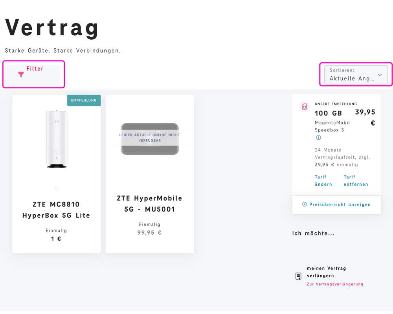Click the chevron on the sorting selector
Viewport: 393px width, 314px height.
[380, 75]
